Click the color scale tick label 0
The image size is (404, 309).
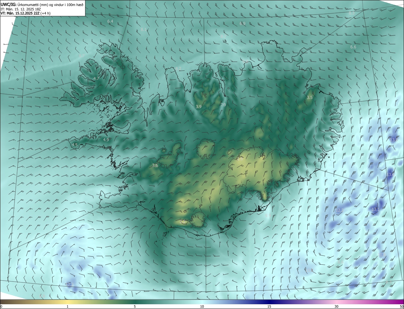pyautogui.click(x=1, y=306)
